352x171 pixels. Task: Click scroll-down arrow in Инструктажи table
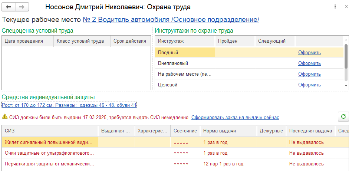346,85
